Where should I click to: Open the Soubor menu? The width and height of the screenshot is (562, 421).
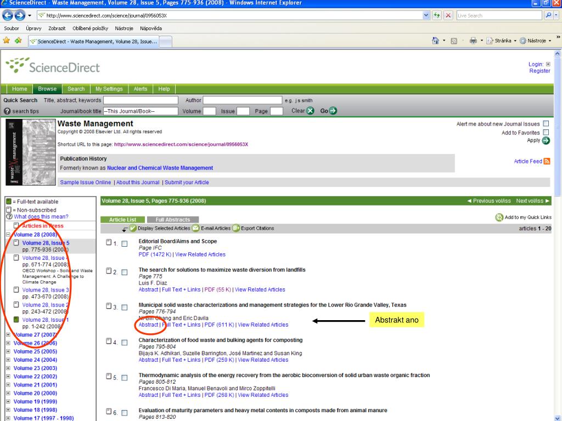coord(12,29)
